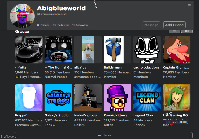
Task: Click the Add Friend button
Action: point(174,25)
